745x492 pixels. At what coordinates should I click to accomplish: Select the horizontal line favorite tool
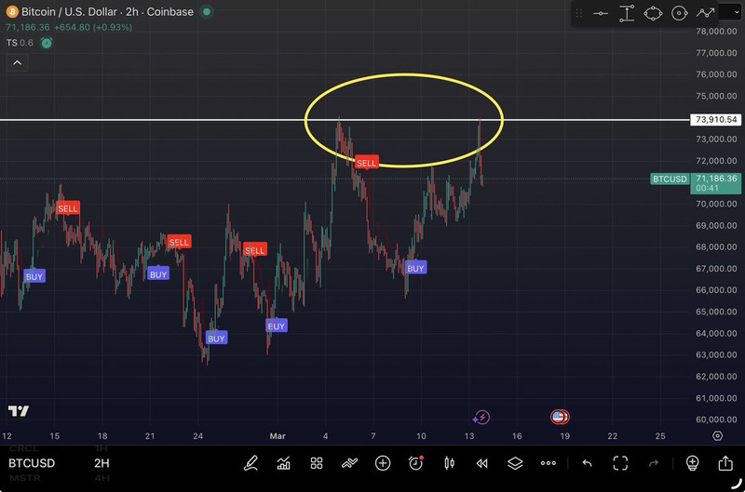(601, 13)
